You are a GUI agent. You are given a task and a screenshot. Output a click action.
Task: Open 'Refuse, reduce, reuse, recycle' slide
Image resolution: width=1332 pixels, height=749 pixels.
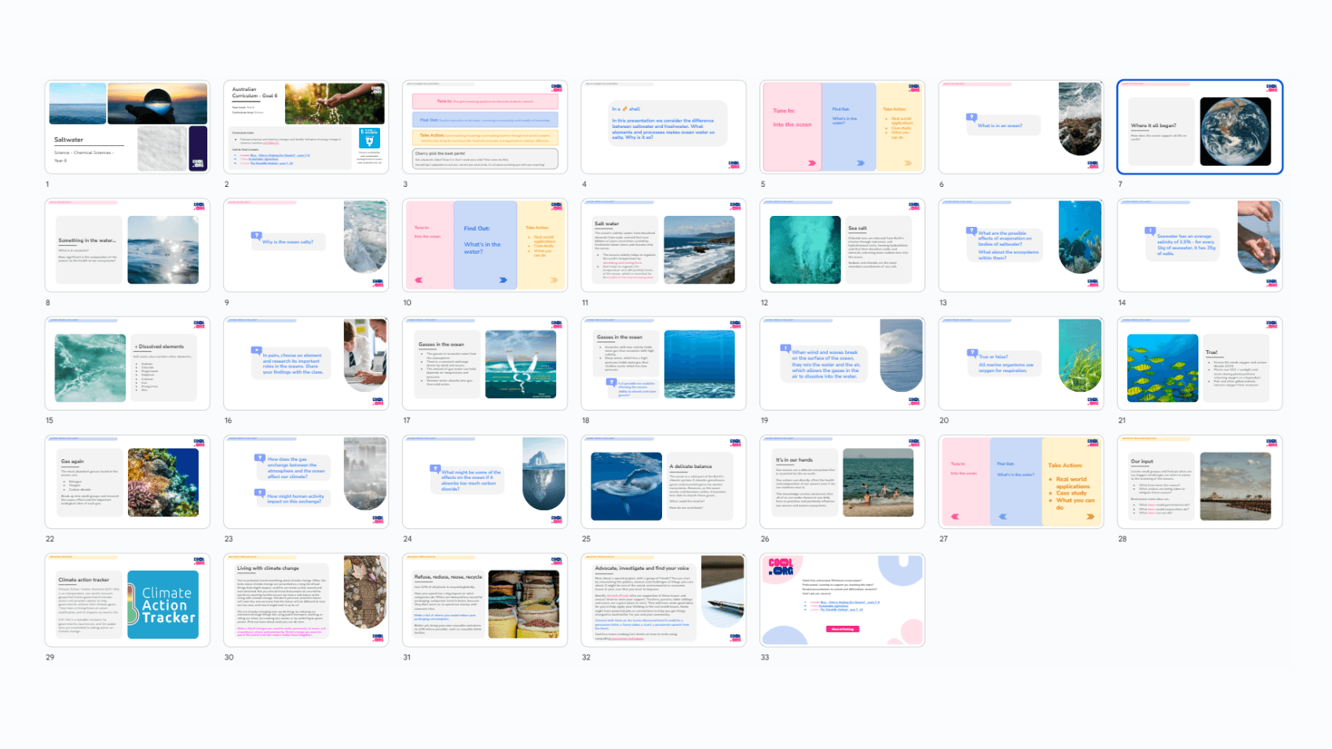[485, 601]
